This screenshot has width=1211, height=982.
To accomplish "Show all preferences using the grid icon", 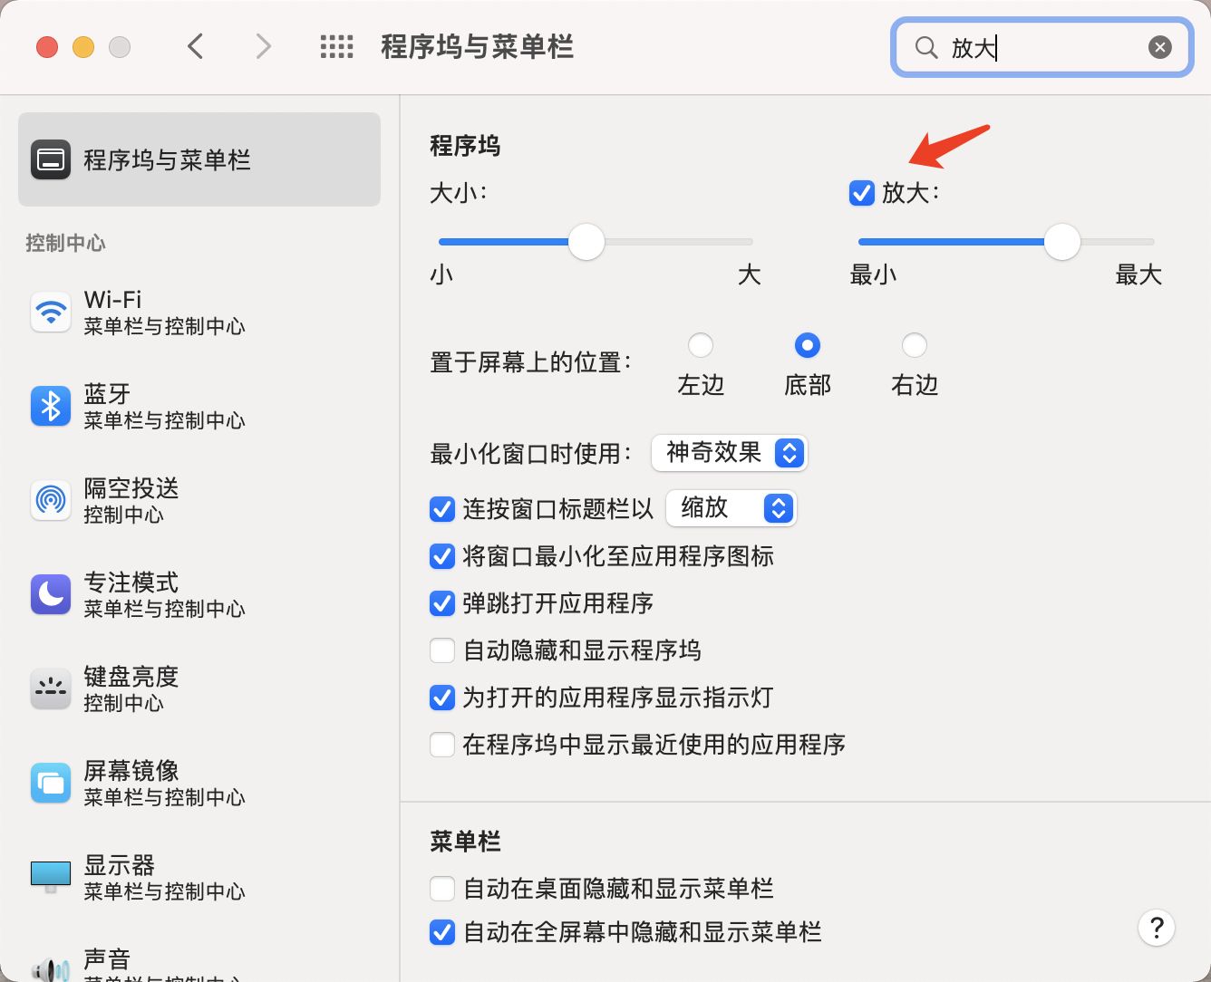I will [337, 47].
